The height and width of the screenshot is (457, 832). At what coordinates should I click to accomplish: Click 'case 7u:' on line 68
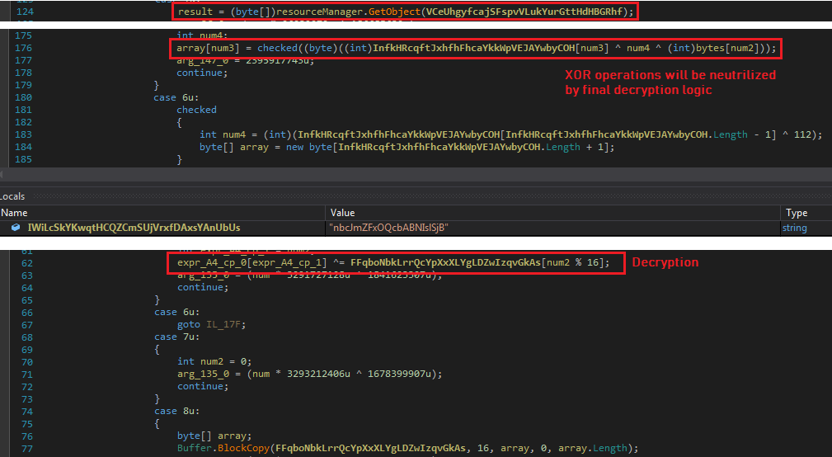(x=177, y=337)
